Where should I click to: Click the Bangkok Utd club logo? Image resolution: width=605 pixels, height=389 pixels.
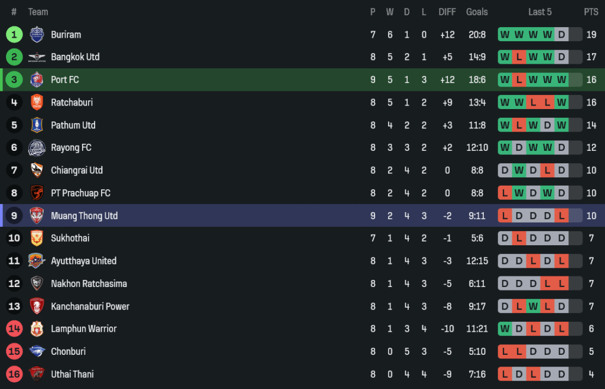click(x=37, y=57)
